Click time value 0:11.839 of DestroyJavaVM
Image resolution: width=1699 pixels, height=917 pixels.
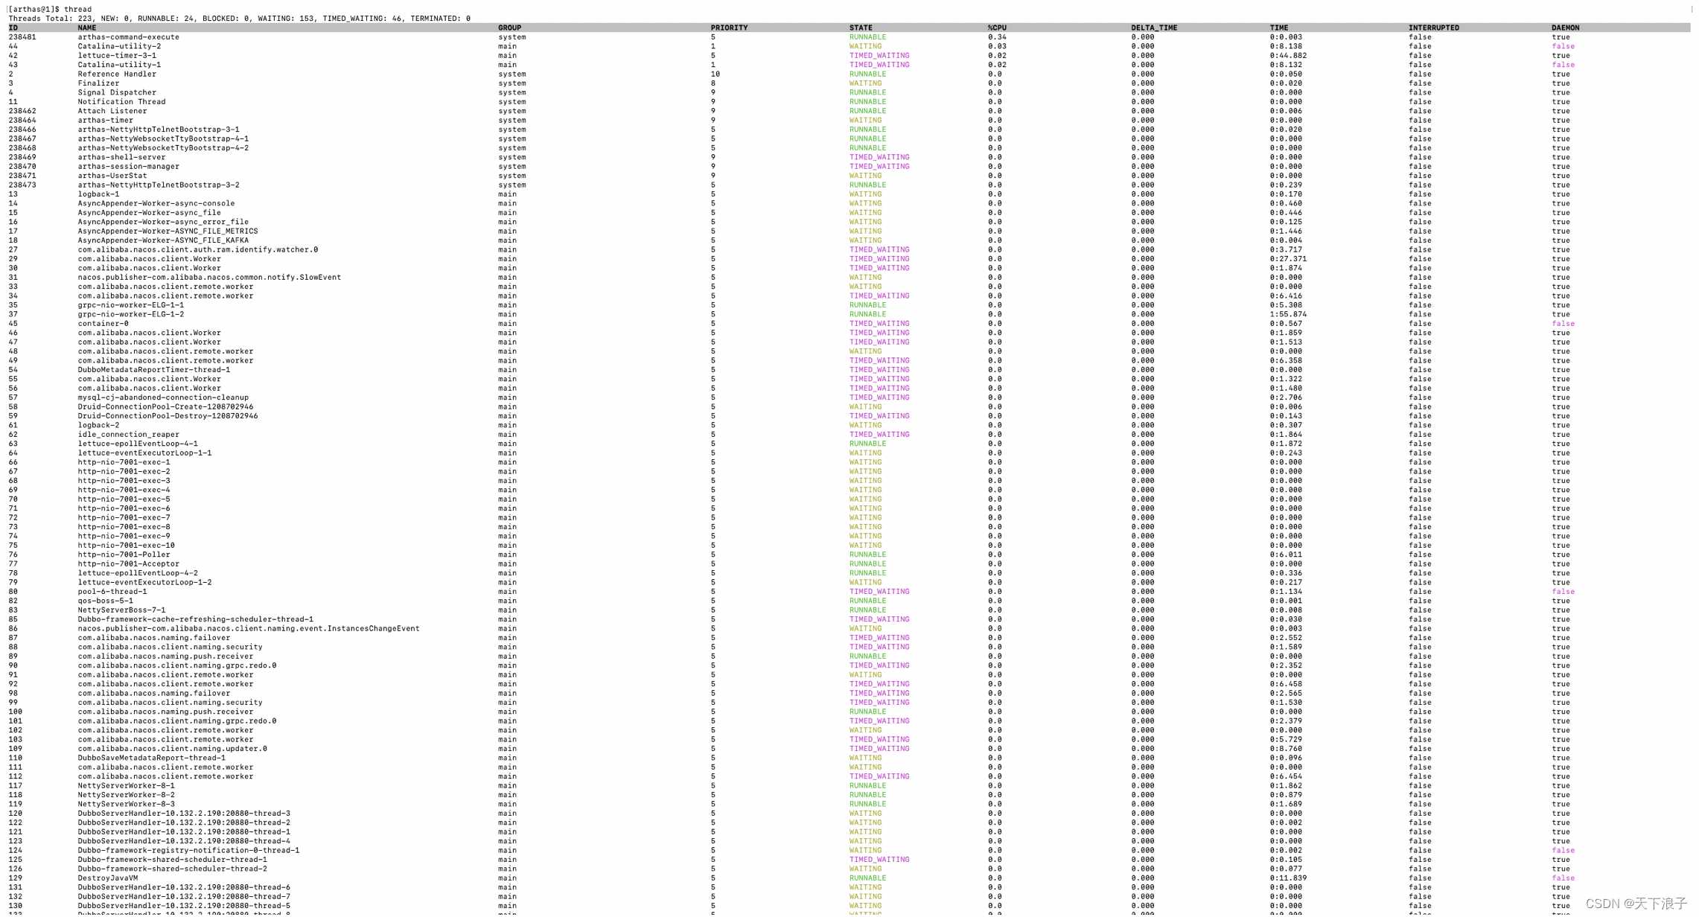tap(1288, 878)
